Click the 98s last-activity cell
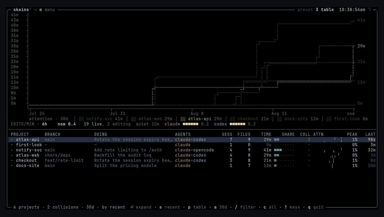 click(x=372, y=140)
